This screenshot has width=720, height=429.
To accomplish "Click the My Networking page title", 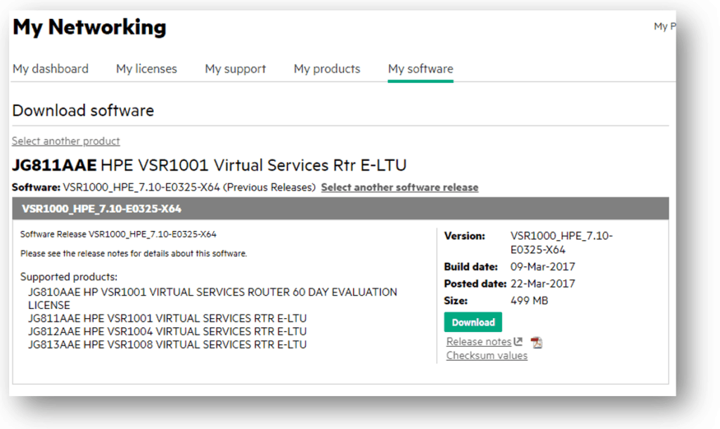I will (x=89, y=27).
